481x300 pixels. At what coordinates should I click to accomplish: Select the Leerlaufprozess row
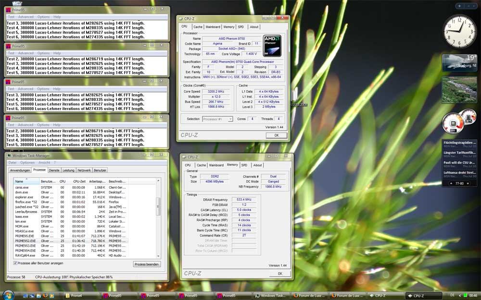(x=71, y=212)
